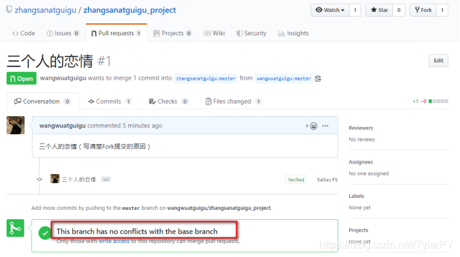Open the Security tab
This screenshot has width=460, height=257.
(252, 33)
